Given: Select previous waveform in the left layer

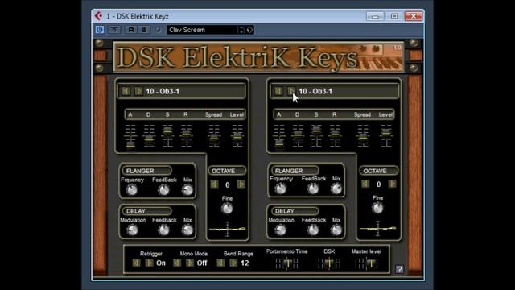Looking at the screenshot, I should coord(126,91).
